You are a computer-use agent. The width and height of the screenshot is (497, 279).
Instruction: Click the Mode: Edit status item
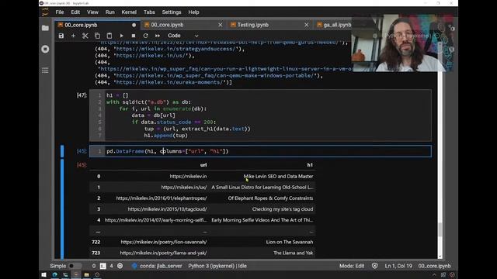pos(352,266)
